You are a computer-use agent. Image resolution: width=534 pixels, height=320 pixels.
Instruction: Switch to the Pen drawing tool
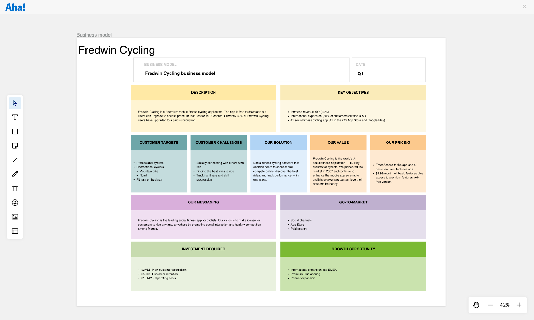(x=15, y=174)
